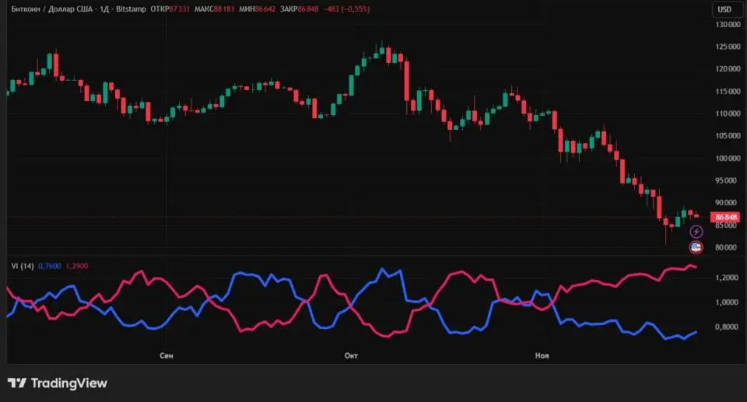Viewport: 747px width, 402px height.
Task: Click the purple lightning bolt icon
Action: [x=696, y=232]
